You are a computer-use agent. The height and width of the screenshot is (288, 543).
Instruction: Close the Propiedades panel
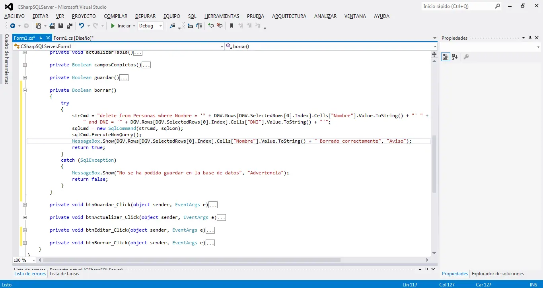pyautogui.click(x=537, y=38)
